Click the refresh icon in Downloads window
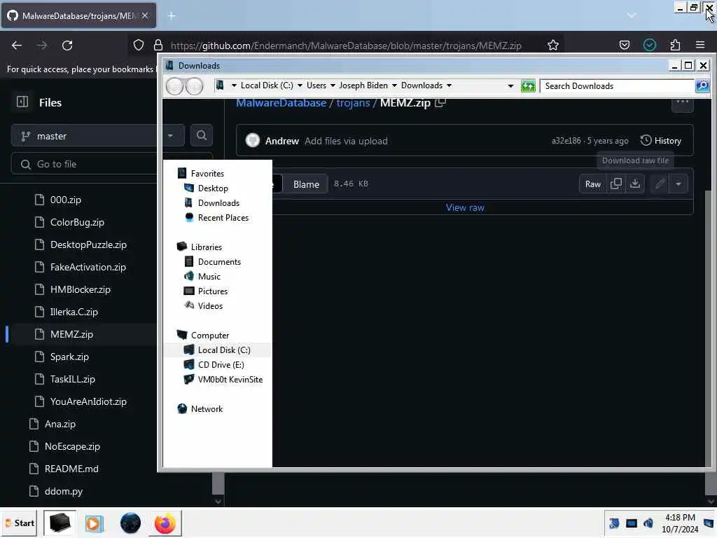The image size is (717, 538). pyautogui.click(x=528, y=85)
